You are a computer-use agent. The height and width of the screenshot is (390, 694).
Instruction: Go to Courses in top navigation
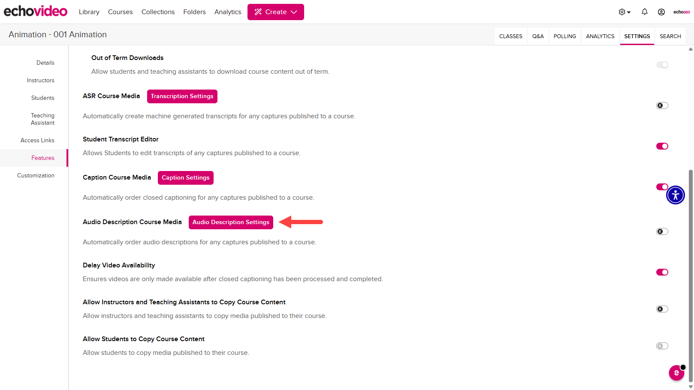[121, 12]
